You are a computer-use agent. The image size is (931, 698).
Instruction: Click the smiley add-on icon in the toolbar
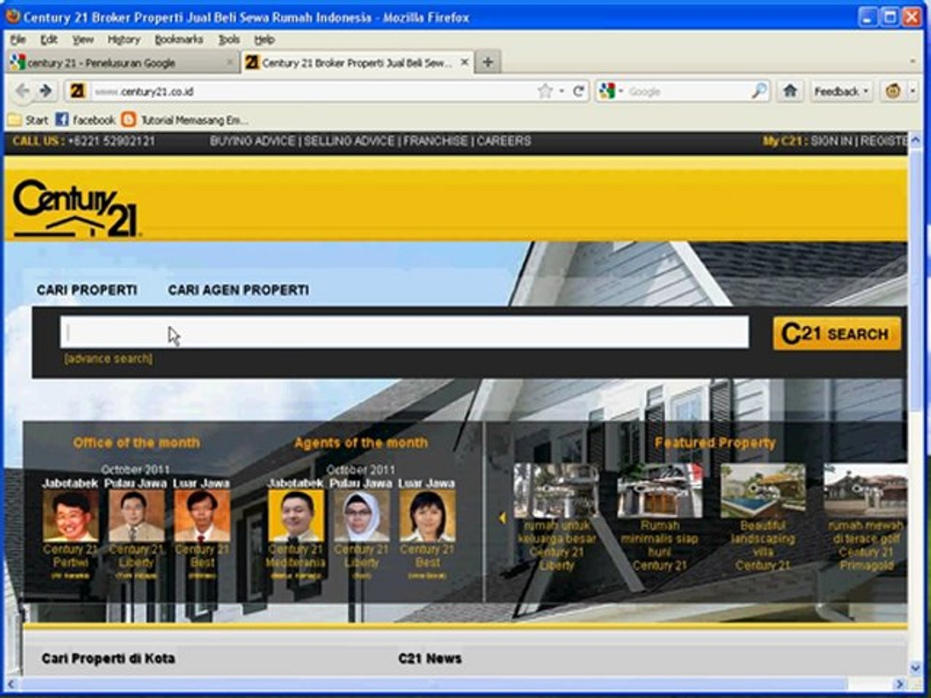coord(893,91)
